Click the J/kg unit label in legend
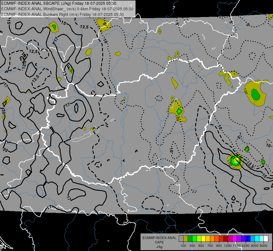The image size is (273, 251). pos(159,247)
